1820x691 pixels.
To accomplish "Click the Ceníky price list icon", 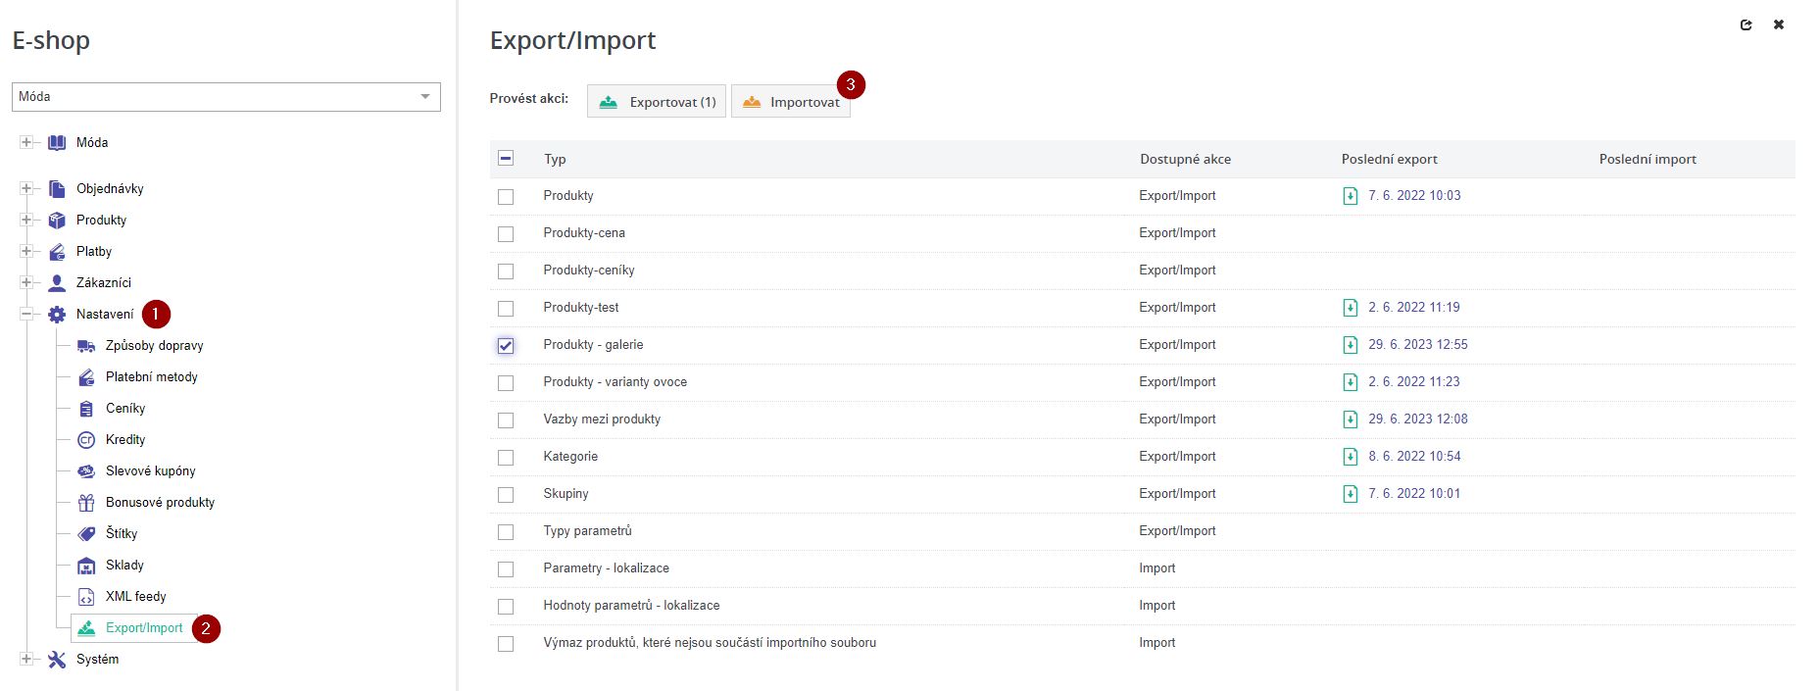I will click(86, 409).
